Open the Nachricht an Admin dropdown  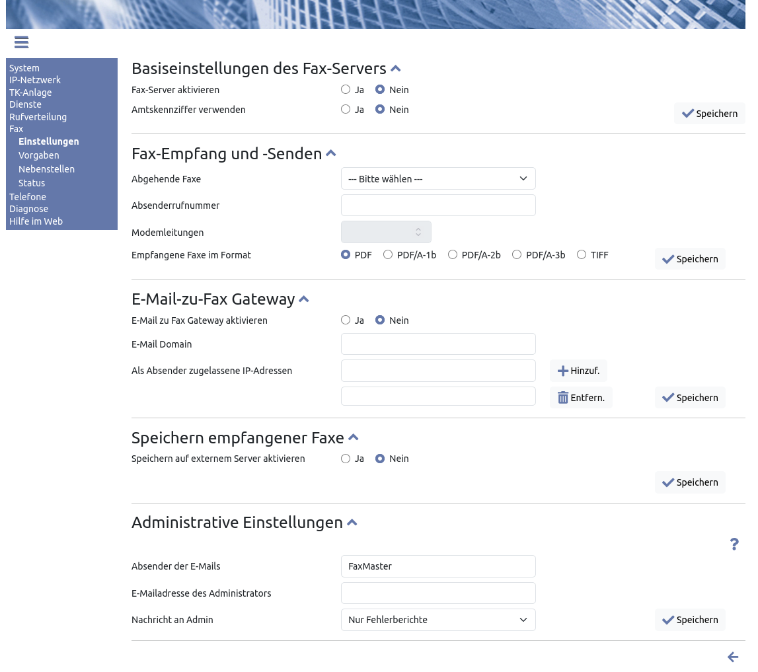click(x=438, y=620)
